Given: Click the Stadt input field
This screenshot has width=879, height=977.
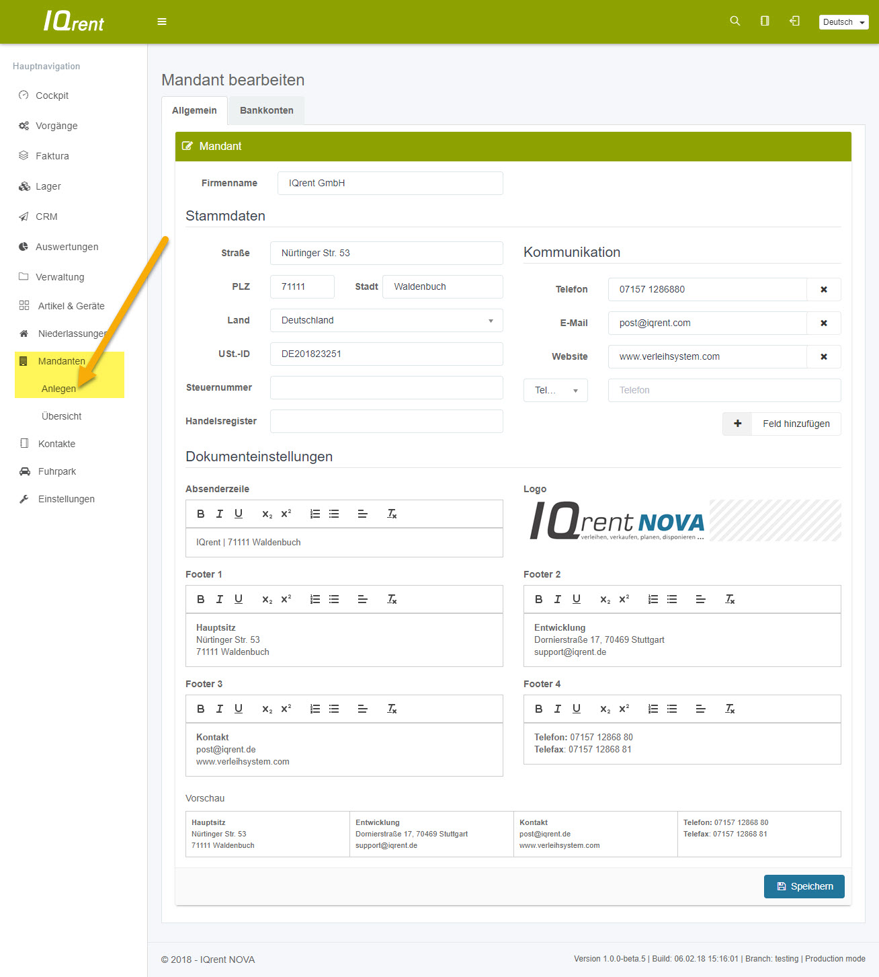Looking at the screenshot, I should [x=443, y=286].
